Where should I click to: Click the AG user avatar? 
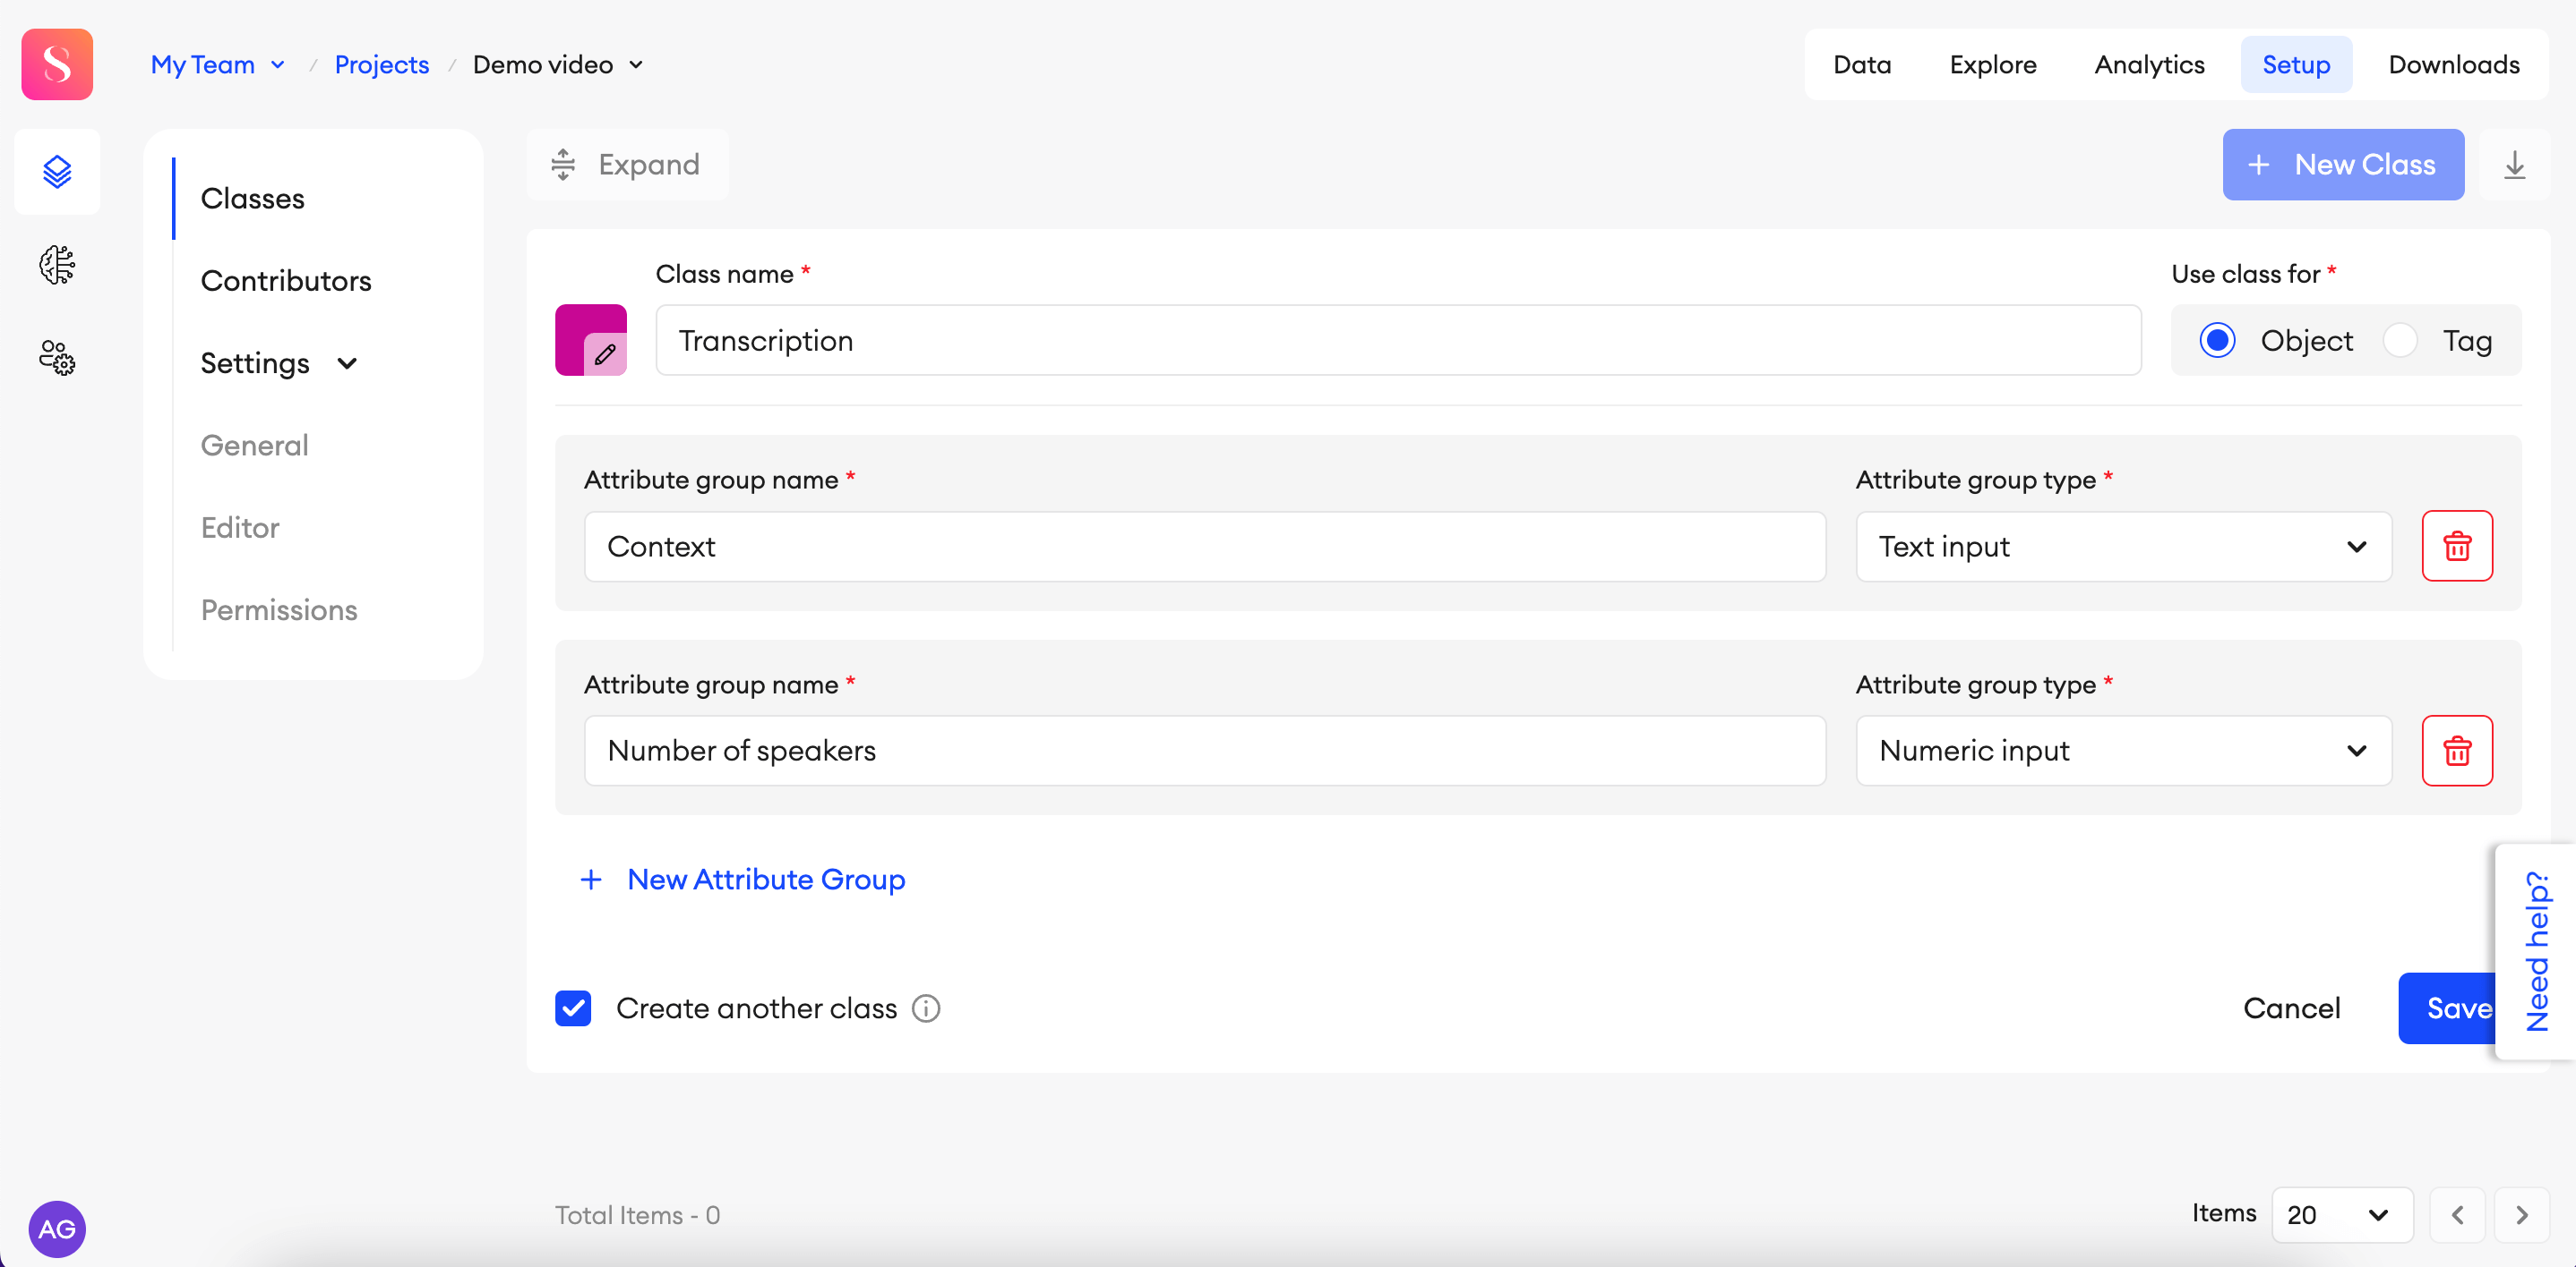coord(57,1228)
